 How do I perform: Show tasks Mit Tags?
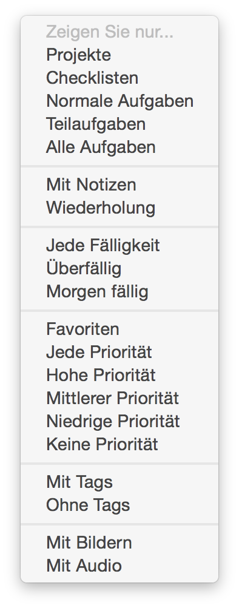pos(119,482)
